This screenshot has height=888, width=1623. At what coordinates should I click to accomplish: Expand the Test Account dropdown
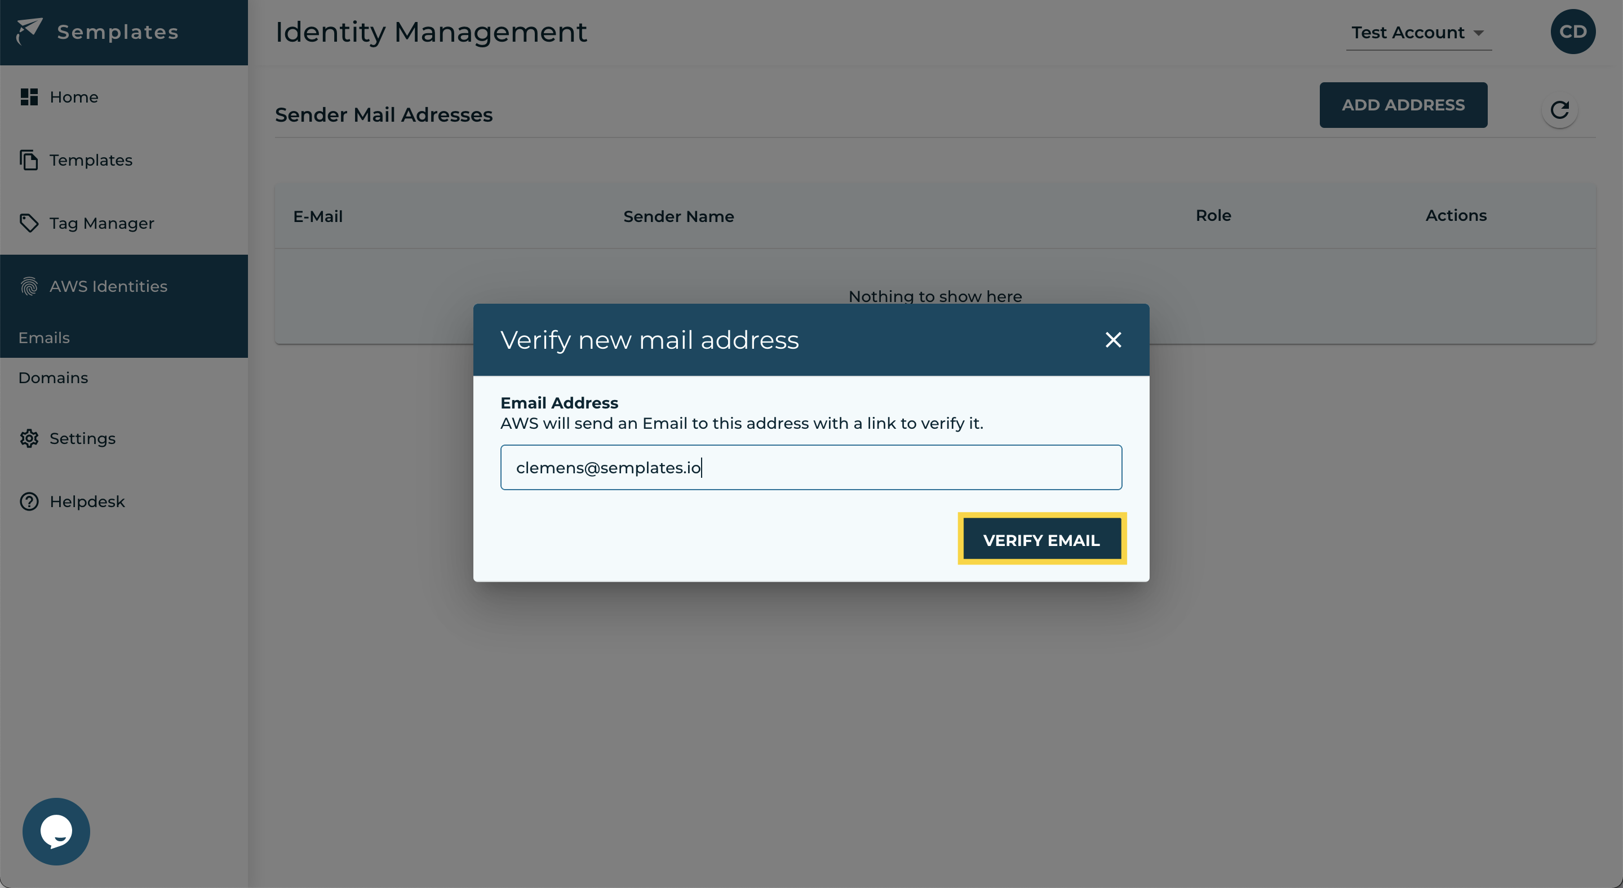point(1408,33)
